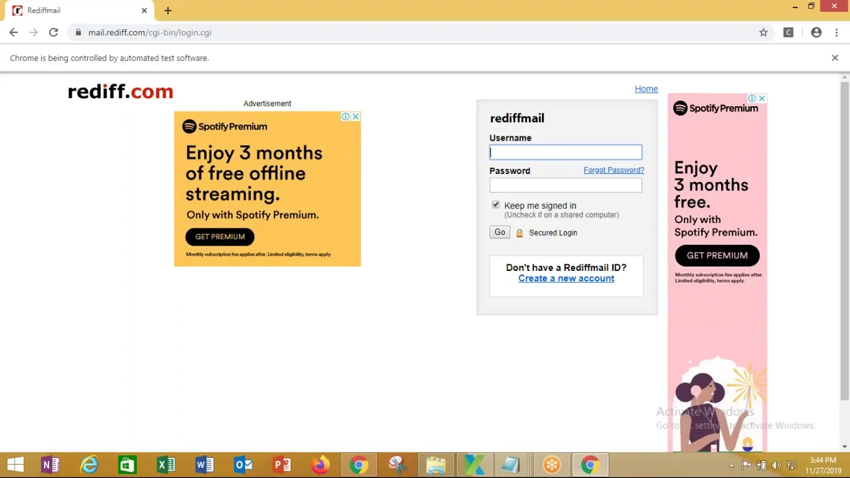Open the Windows Start menu
The height and width of the screenshot is (478, 850).
coord(15,465)
